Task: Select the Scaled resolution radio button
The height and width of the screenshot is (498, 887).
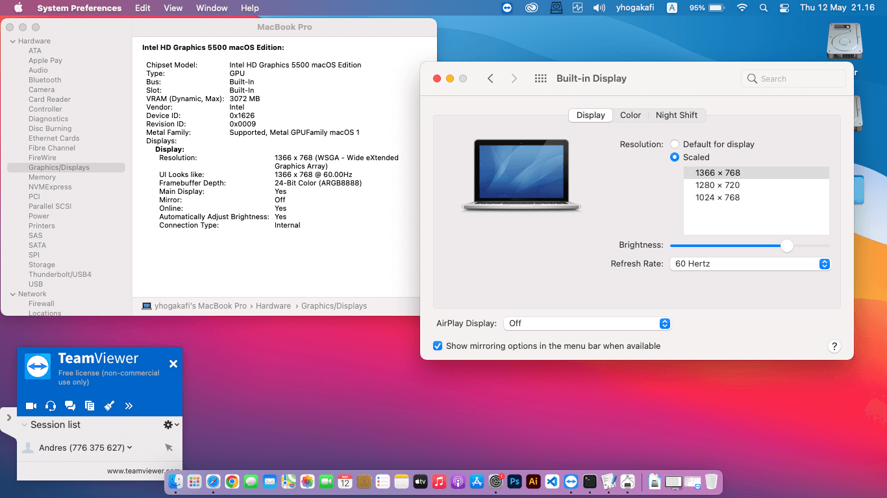Action: pos(675,157)
